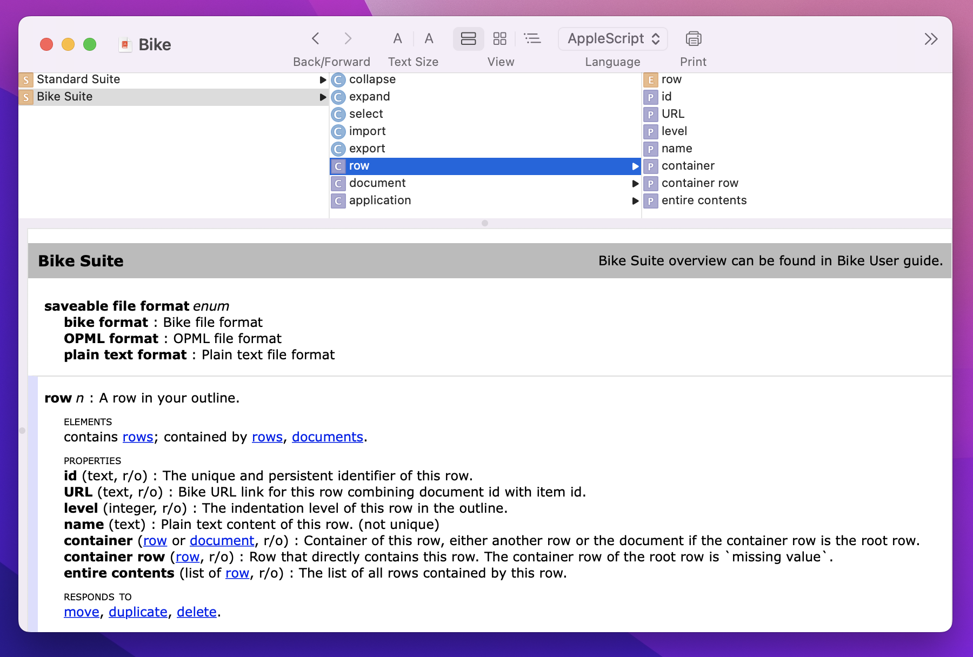Click the id property icon

(651, 97)
